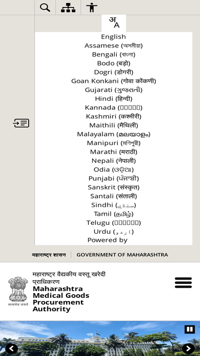Image resolution: width=200 pixels, height=356 pixels.
Task: Pause the banner slideshow
Action: (189, 329)
